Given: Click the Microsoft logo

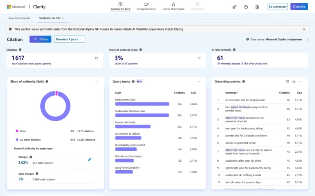Looking at the screenshot, I should click(16, 7).
